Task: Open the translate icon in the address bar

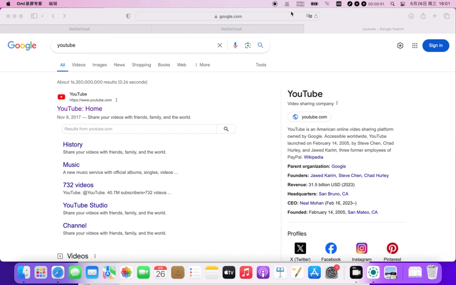Action: 309,16
